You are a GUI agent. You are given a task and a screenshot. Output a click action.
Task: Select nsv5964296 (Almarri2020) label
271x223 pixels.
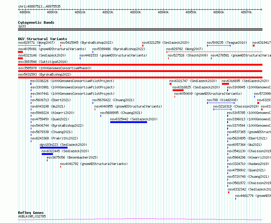tap(249, 157)
